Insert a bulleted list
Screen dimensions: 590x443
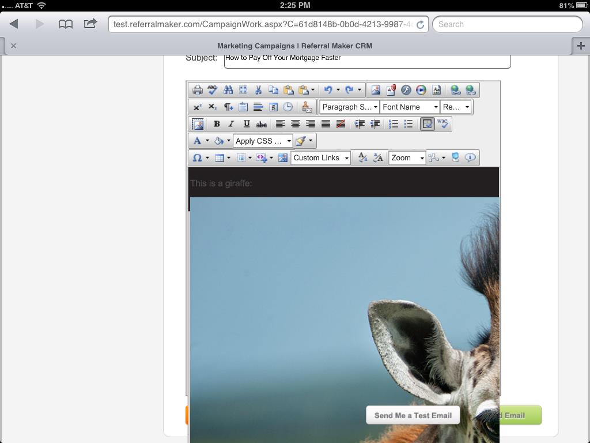(x=409, y=124)
